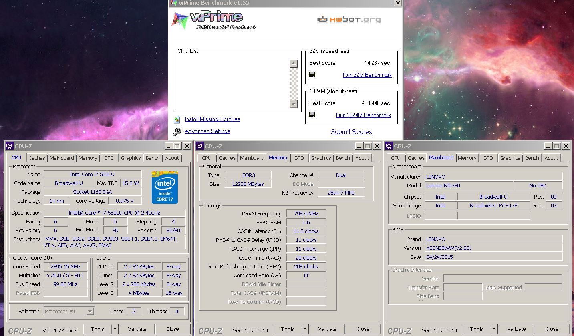This screenshot has width=574, height=336.
Task: Open Graphics tab in Memory CPU-Z window
Action: click(321, 158)
